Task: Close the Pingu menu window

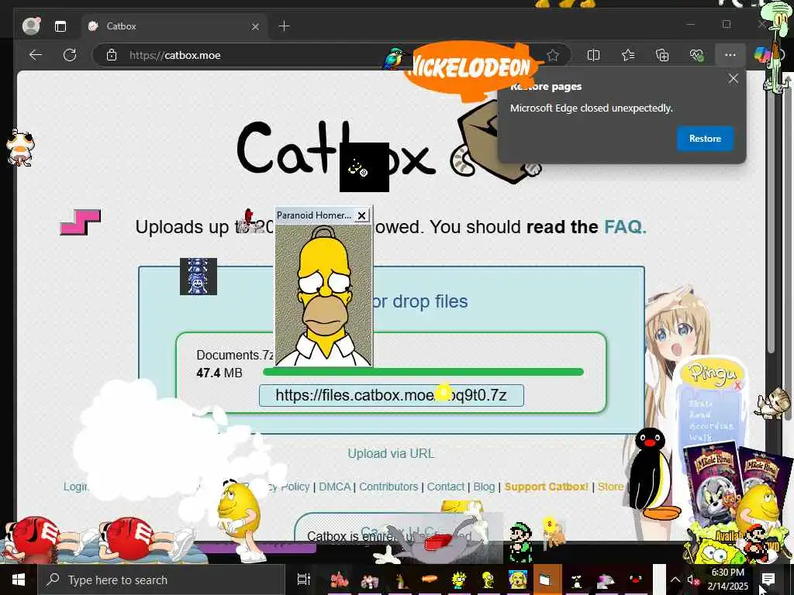Action: point(738,386)
